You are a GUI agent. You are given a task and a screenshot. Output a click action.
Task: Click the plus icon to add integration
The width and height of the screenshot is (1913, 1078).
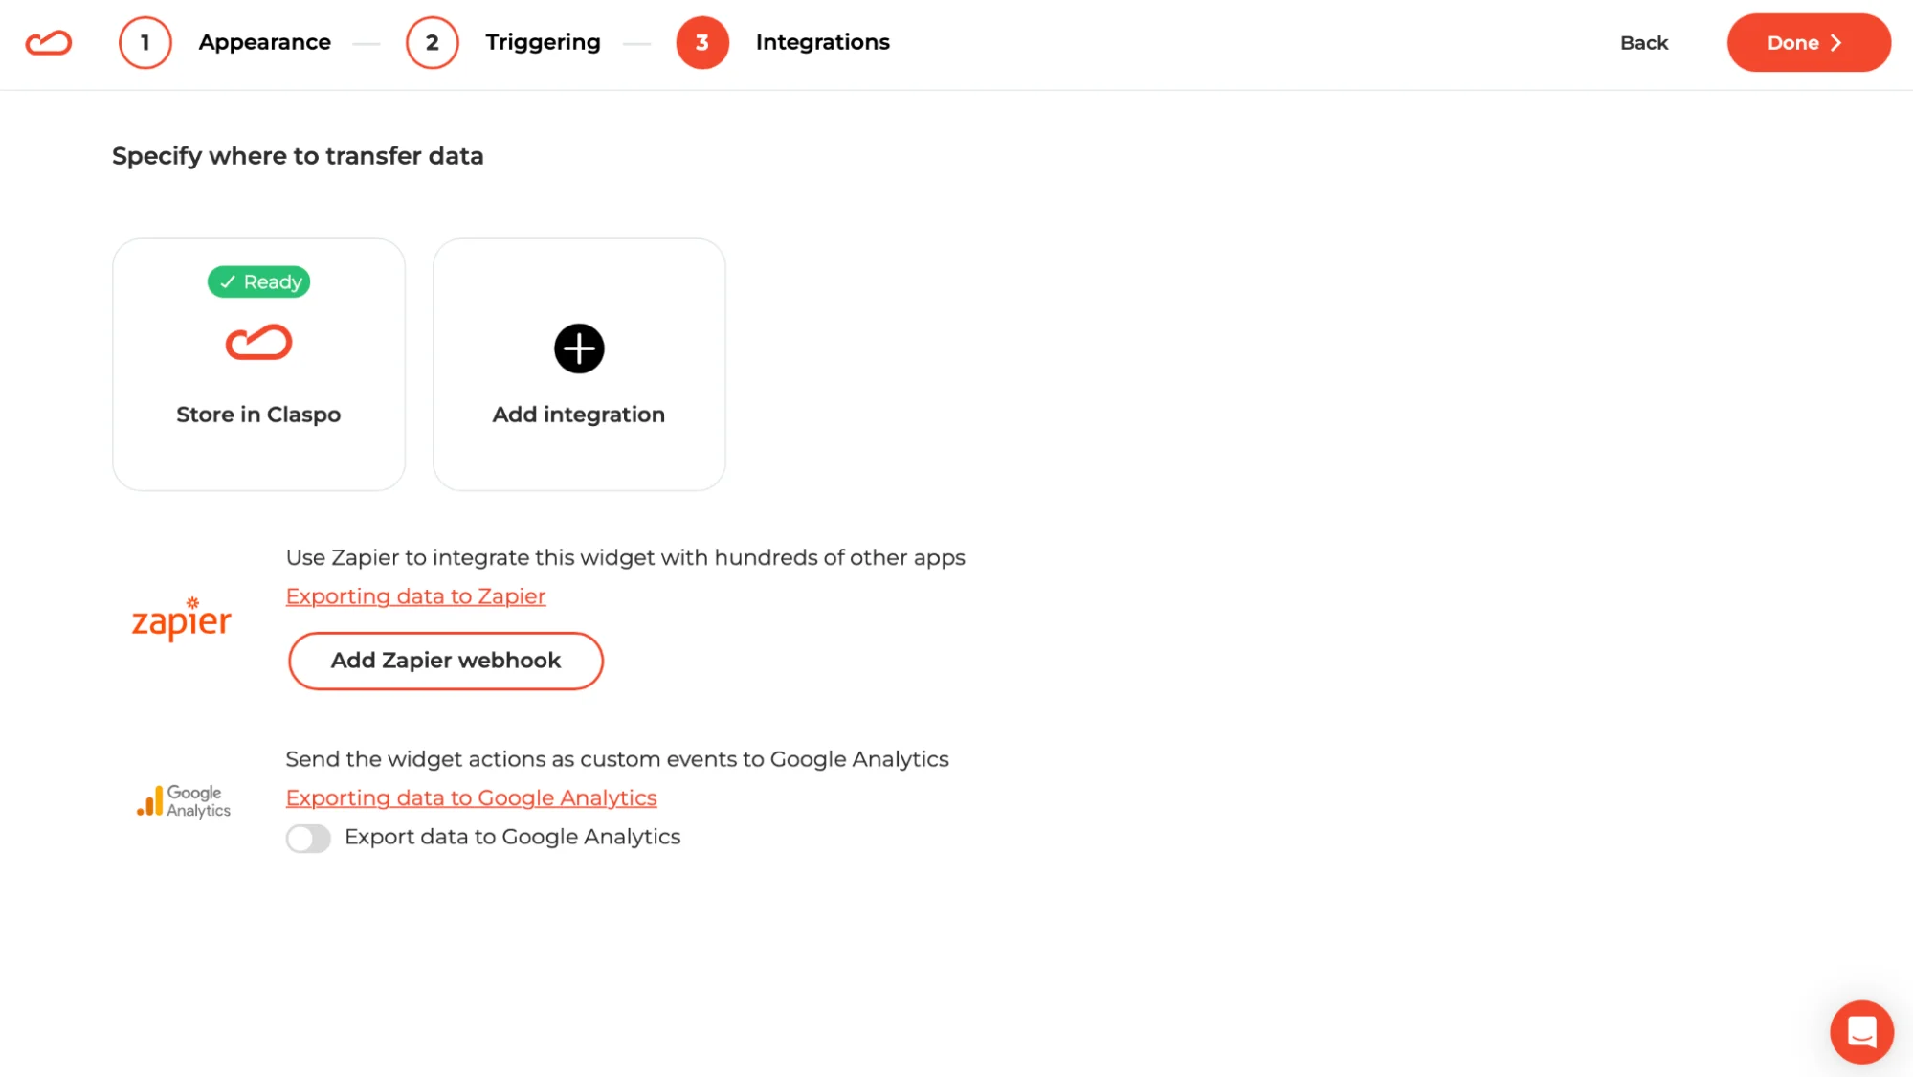(579, 348)
